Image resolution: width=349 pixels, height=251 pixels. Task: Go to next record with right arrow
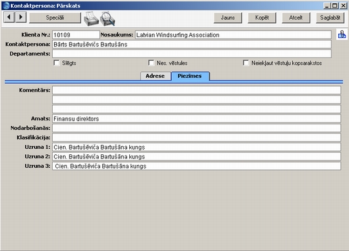(21, 17)
